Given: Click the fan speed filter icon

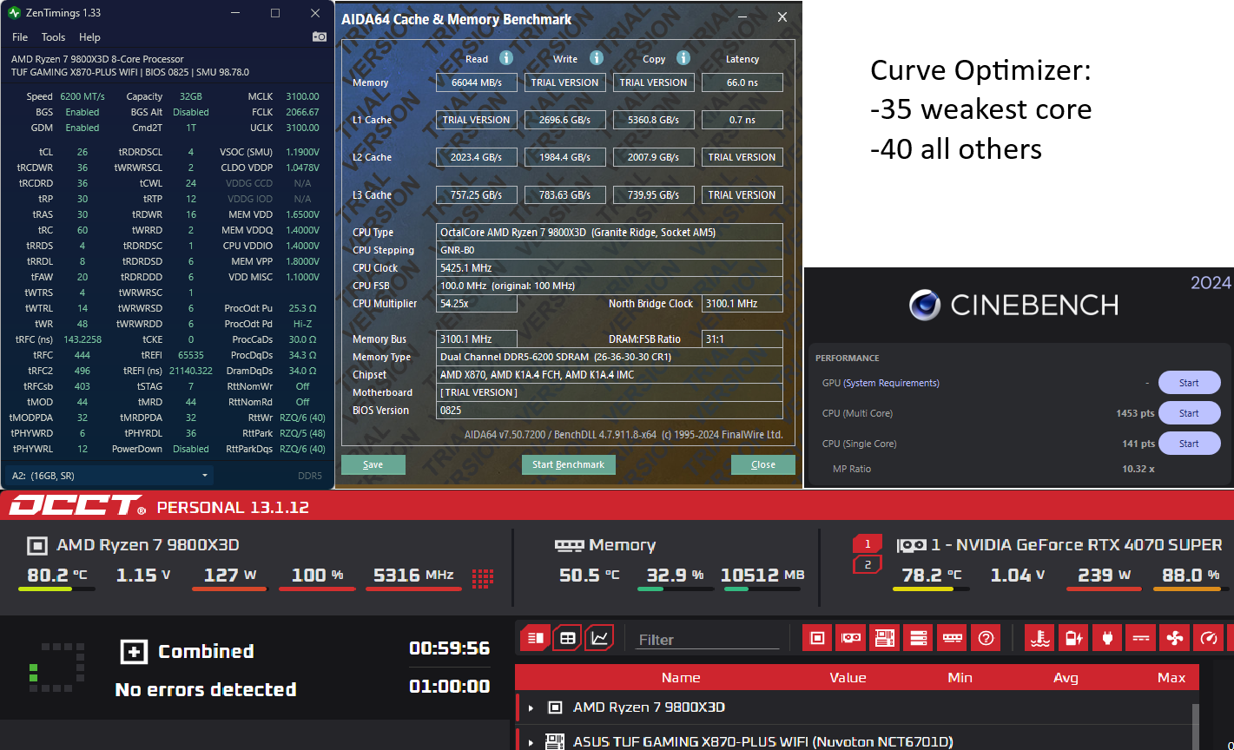Looking at the screenshot, I should click(x=1175, y=638).
